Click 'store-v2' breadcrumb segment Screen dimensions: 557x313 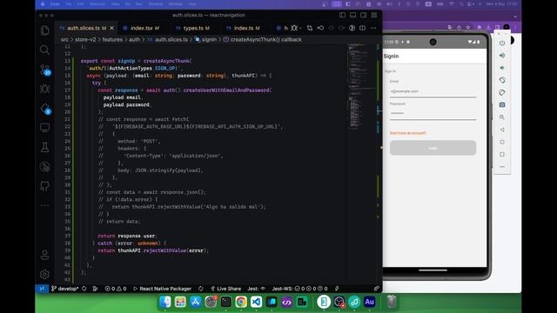coord(85,39)
